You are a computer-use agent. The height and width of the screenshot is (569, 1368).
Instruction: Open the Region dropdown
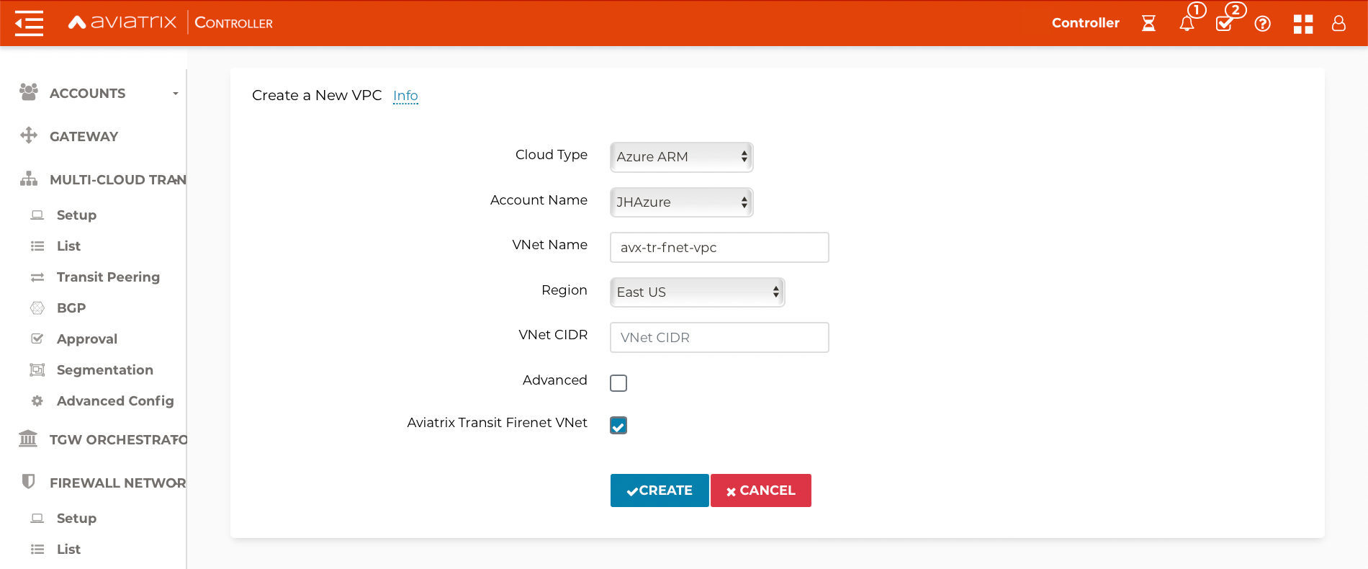(697, 292)
